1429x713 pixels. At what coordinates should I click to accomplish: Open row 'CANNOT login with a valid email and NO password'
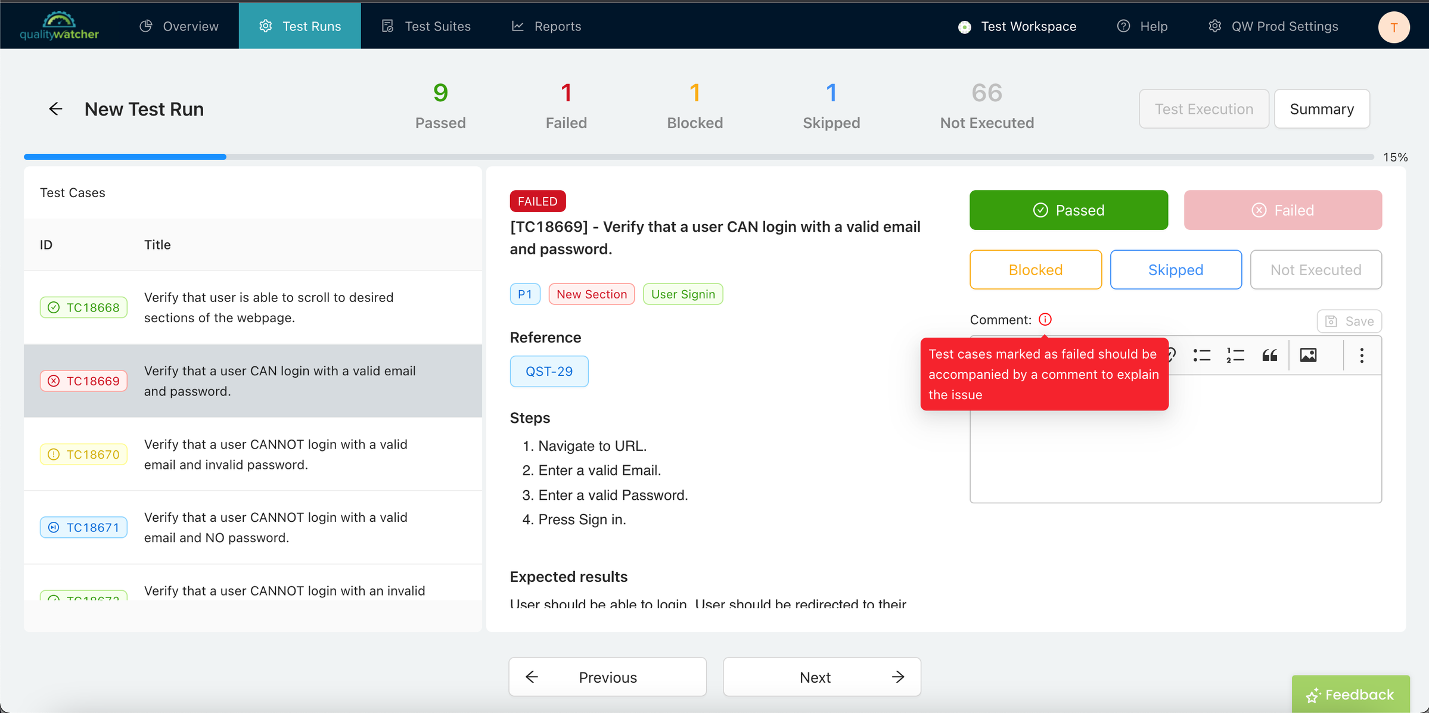[x=253, y=527]
